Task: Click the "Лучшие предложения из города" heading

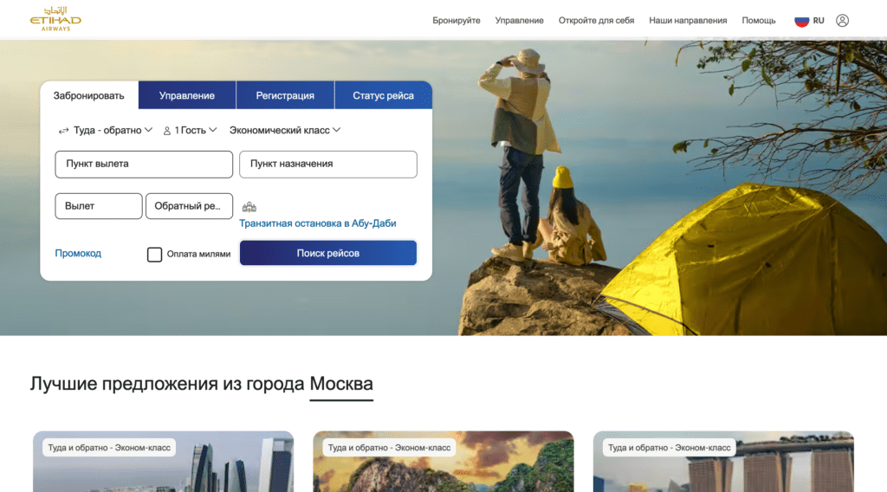Action: [x=167, y=384]
